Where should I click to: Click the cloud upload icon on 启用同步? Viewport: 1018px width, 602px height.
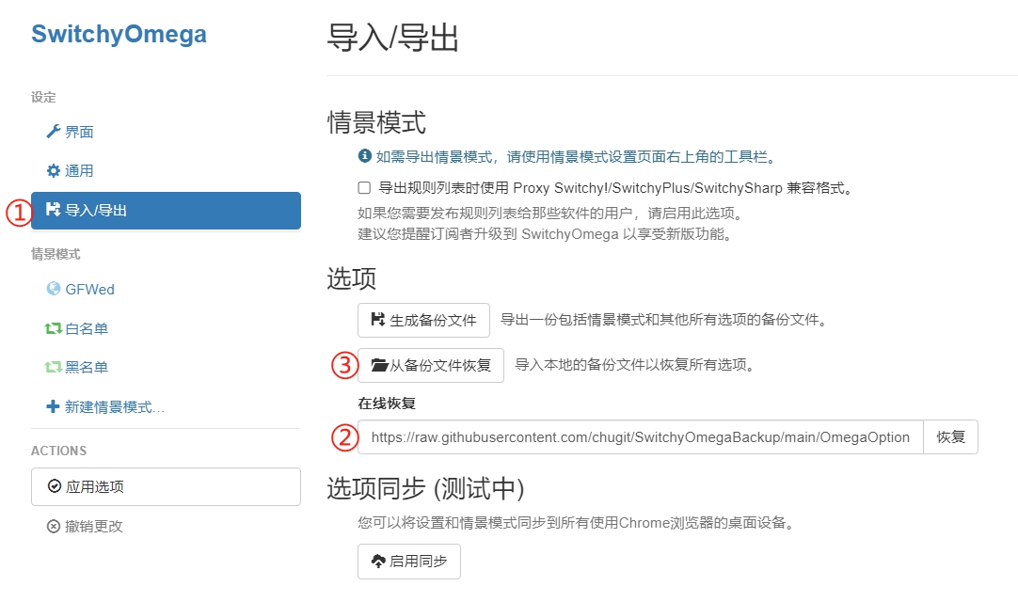pos(378,562)
